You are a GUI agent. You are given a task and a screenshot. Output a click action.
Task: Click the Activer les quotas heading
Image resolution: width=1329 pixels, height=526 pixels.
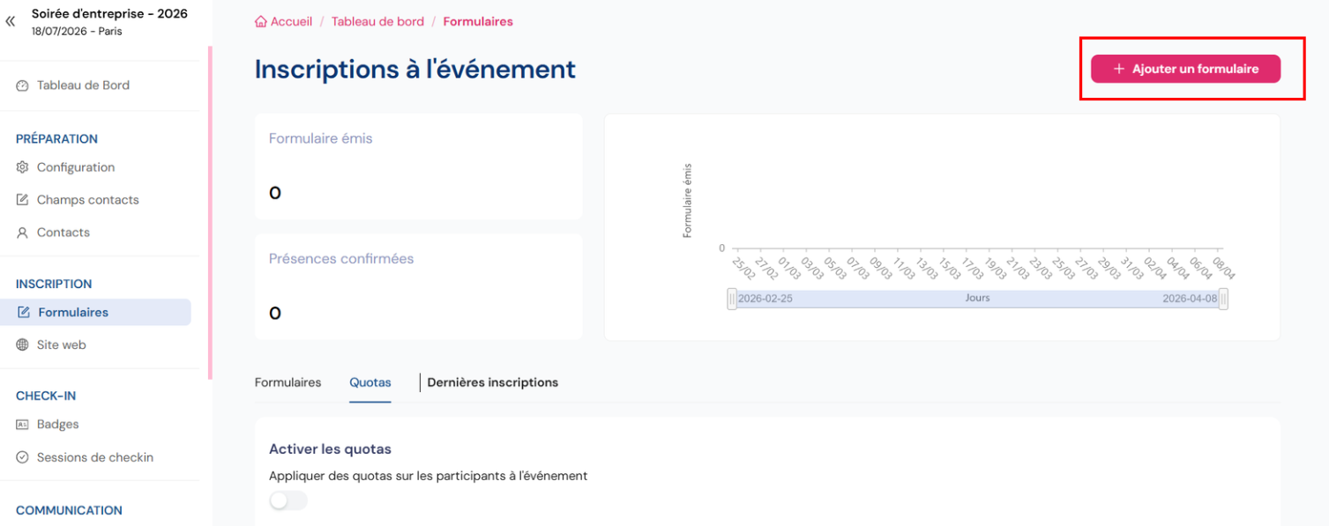(x=330, y=449)
